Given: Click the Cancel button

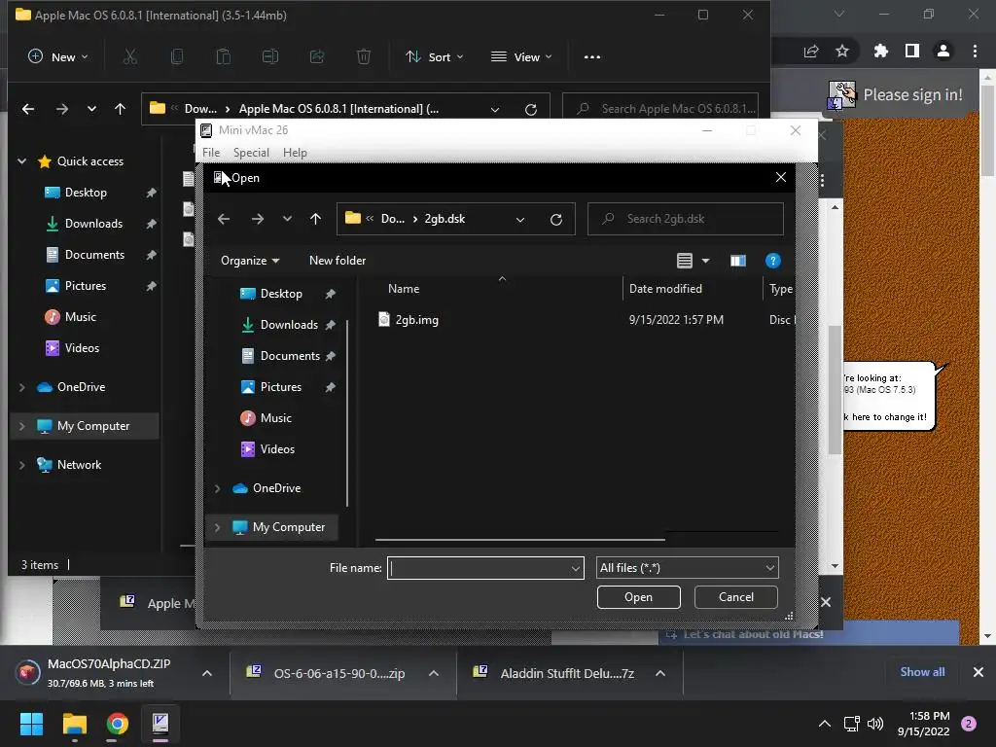Looking at the screenshot, I should point(735,597).
